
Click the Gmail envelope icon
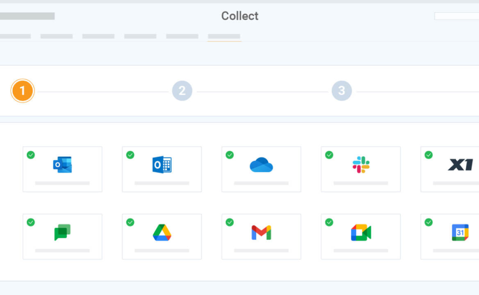point(261,232)
